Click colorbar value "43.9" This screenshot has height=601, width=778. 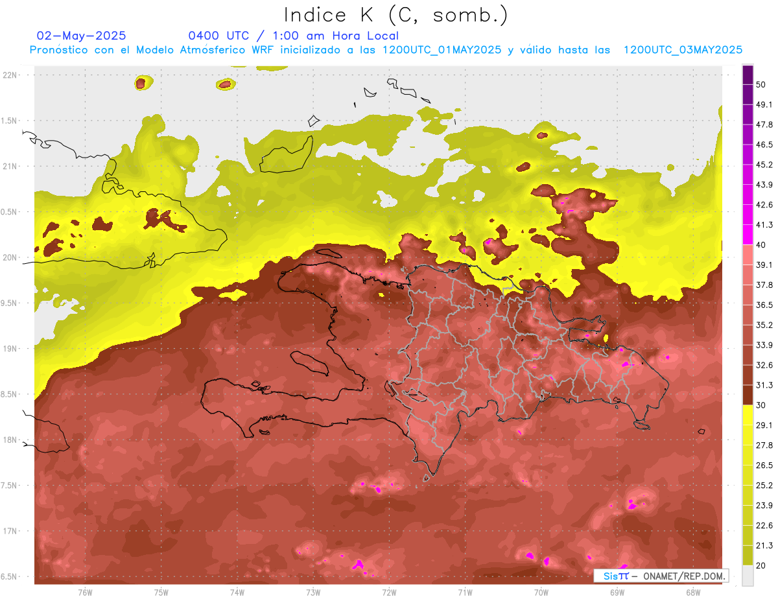(x=764, y=185)
